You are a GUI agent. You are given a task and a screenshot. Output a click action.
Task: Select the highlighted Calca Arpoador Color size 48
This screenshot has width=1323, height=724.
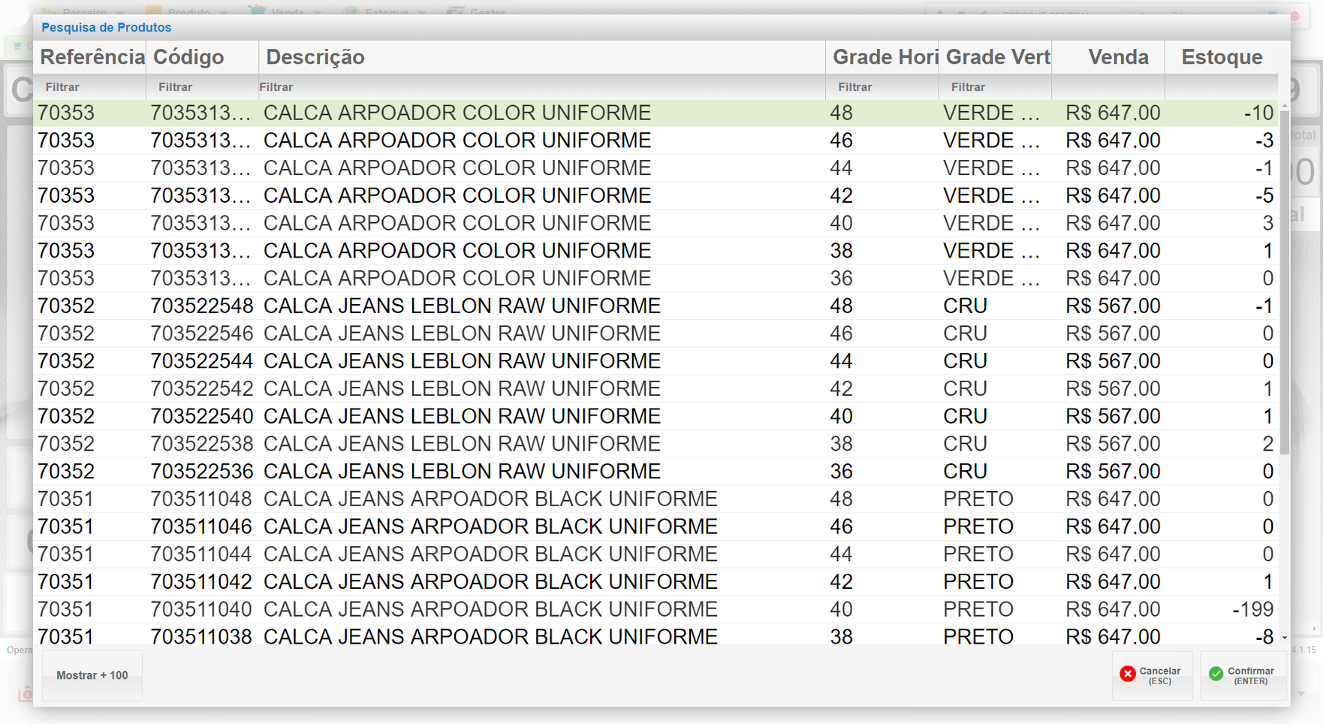(x=457, y=113)
